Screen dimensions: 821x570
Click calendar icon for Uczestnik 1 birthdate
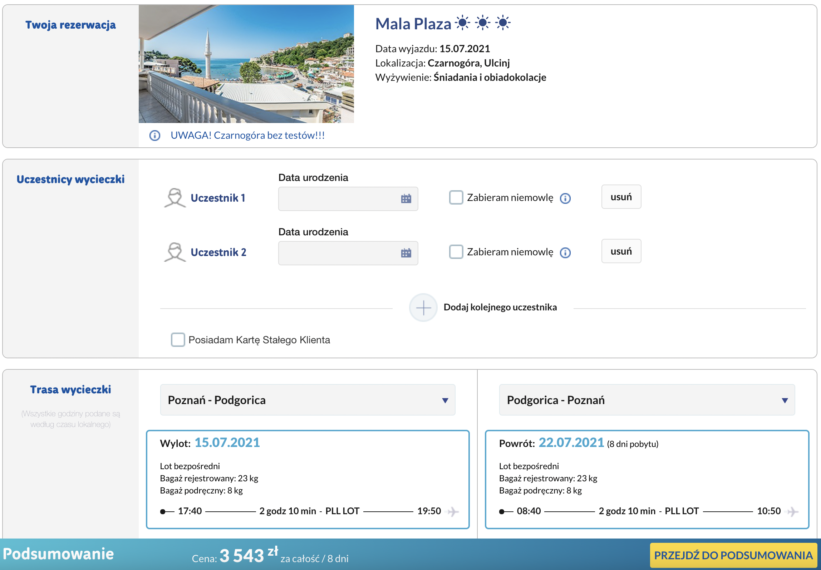click(406, 199)
